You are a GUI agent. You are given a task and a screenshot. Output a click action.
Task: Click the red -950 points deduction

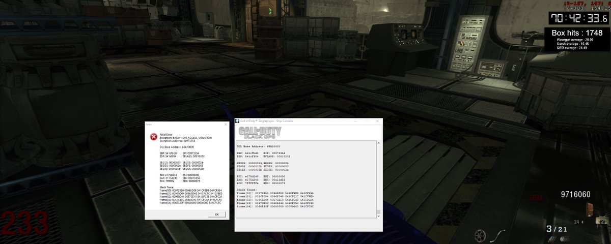(x=535, y=197)
